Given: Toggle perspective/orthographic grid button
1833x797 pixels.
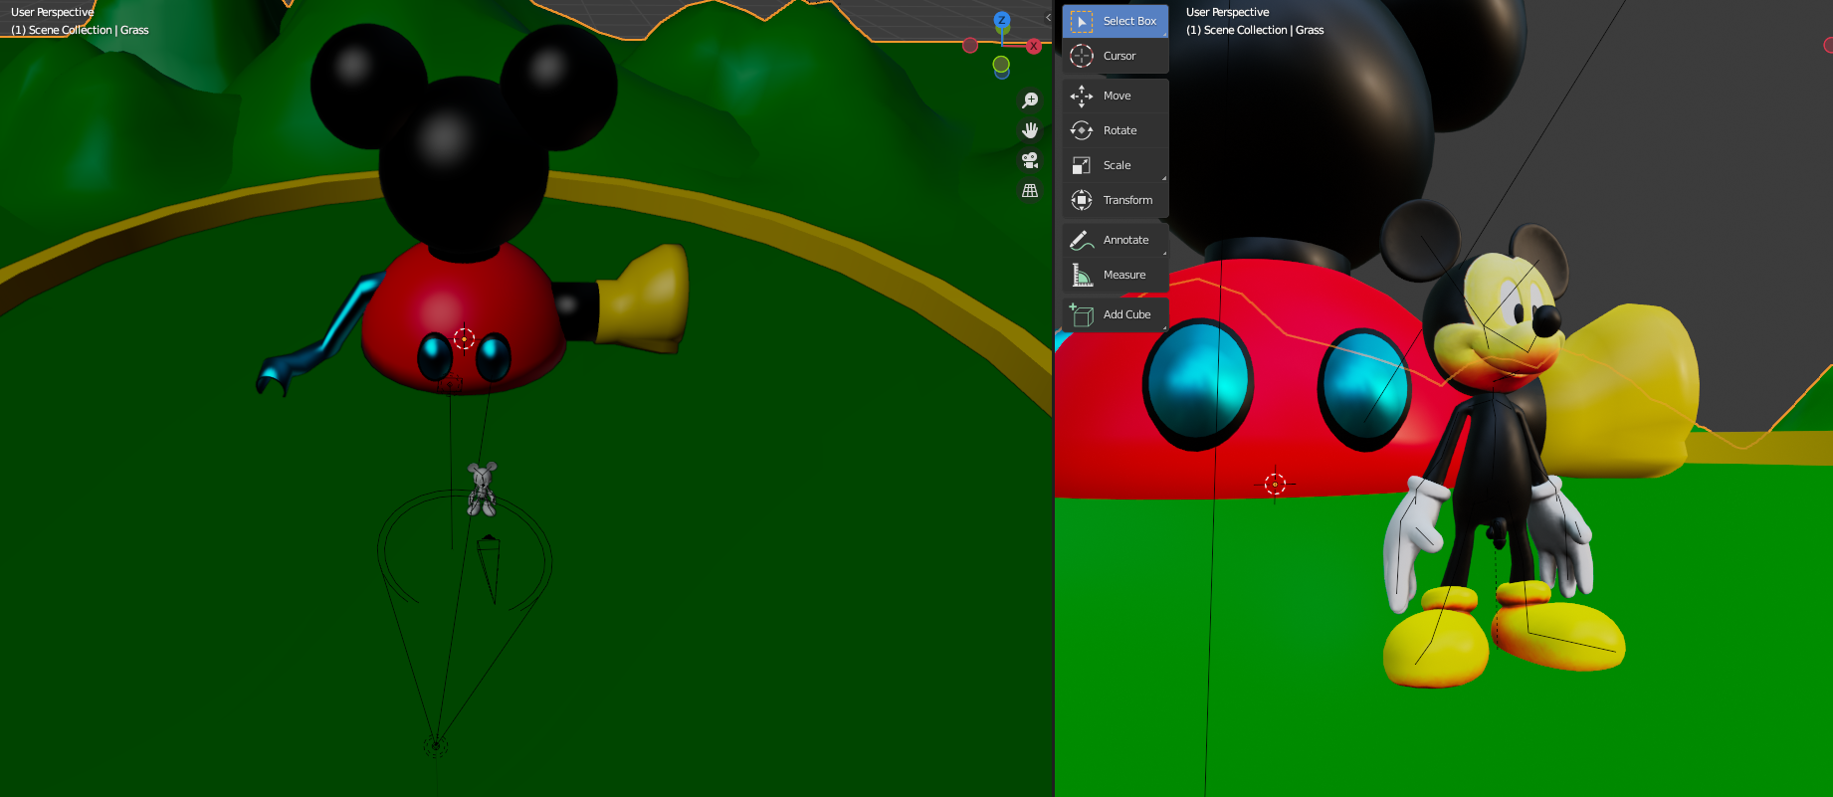Looking at the screenshot, I should (1030, 190).
